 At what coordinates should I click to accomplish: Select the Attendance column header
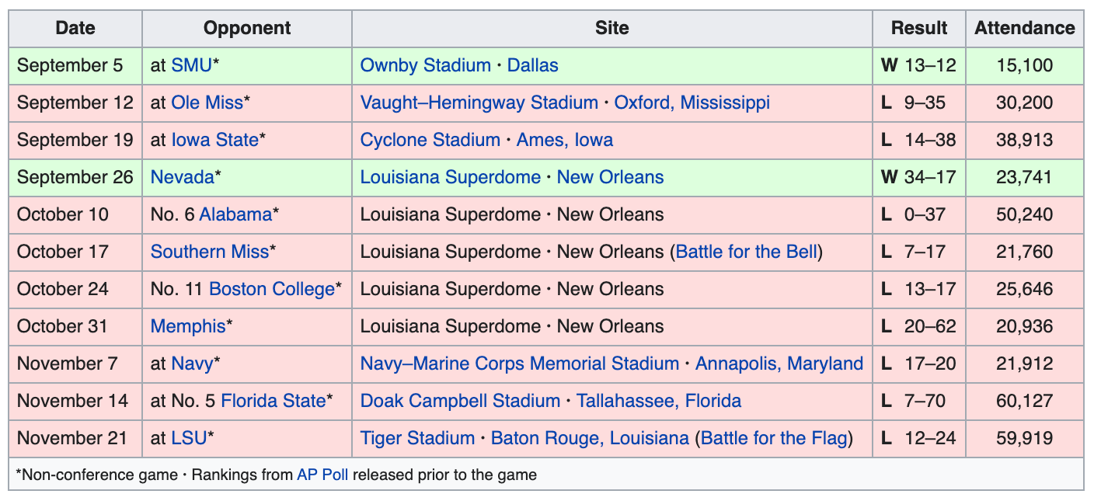click(1025, 28)
